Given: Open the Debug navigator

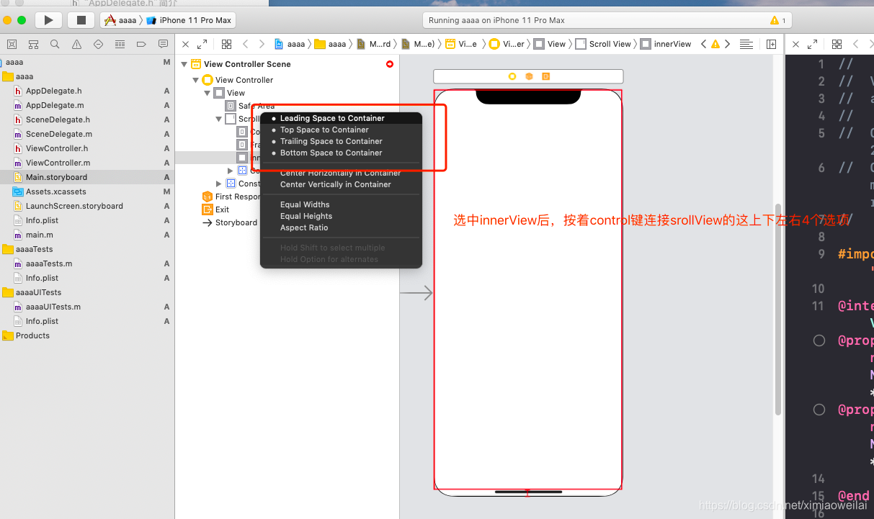Looking at the screenshot, I should 120,44.
